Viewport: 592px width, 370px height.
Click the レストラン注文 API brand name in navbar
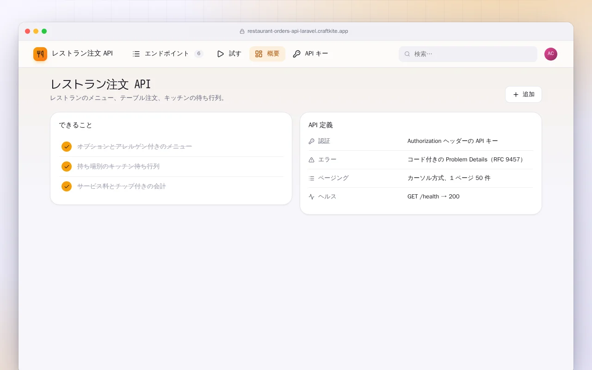(82, 54)
